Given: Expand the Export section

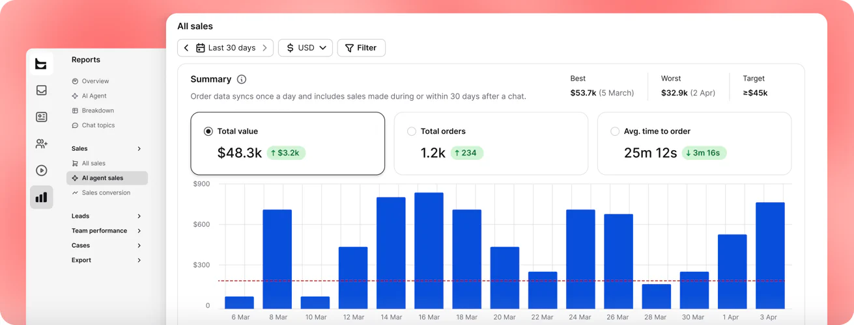Looking at the screenshot, I should pyautogui.click(x=139, y=260).
